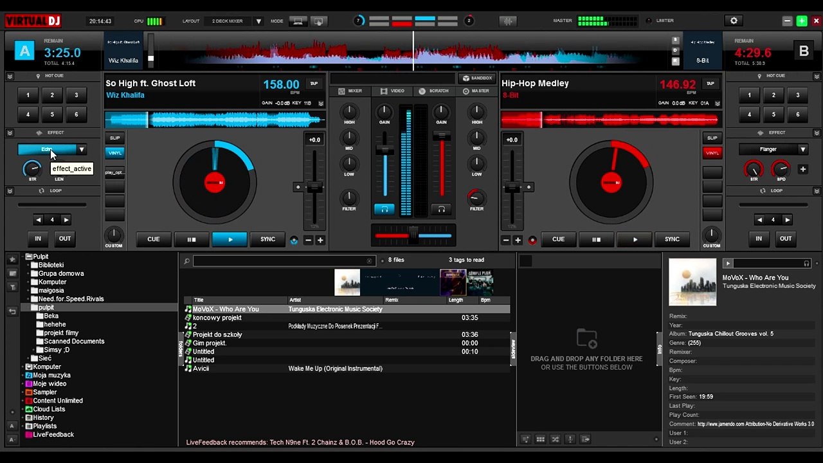Viewport: 823px width, 463px height.
Task: Tap the deck B BPM TAP button
Action: [x=710, y=84]
